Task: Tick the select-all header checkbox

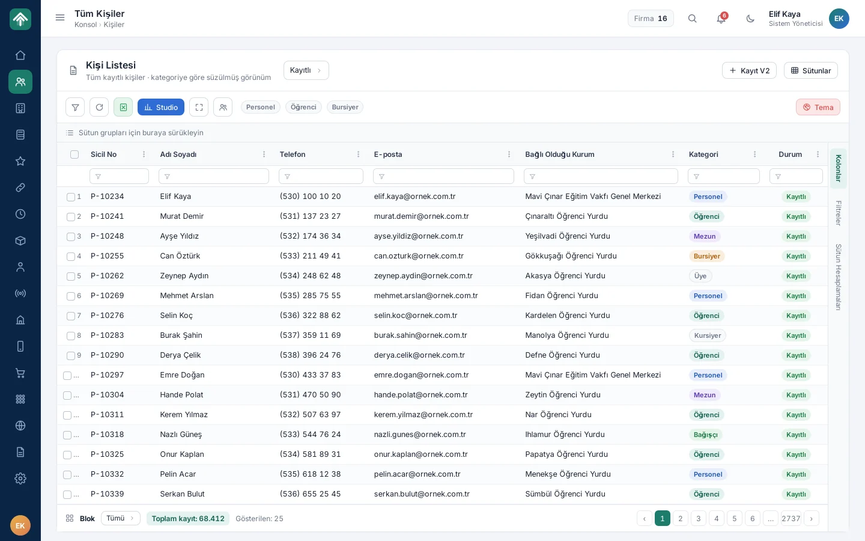Action: point(74,154)
